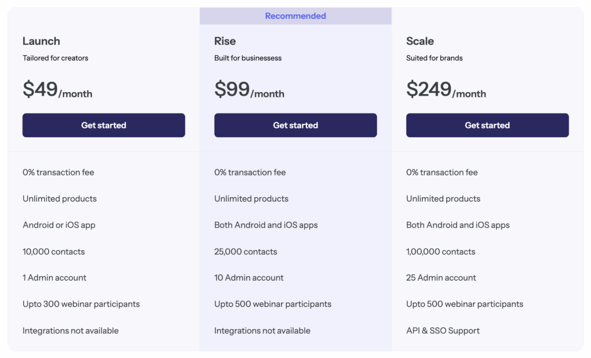
Task: Click Upto 300 webinar participants under Launch
Action: 81,304
